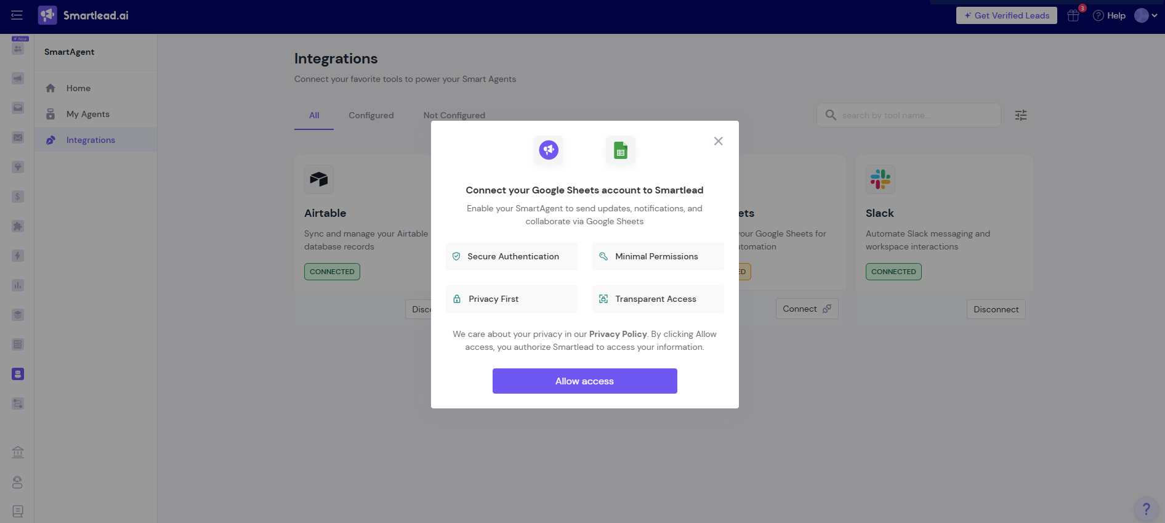Click the Get Verified Leads button

tap(1007, 15)
